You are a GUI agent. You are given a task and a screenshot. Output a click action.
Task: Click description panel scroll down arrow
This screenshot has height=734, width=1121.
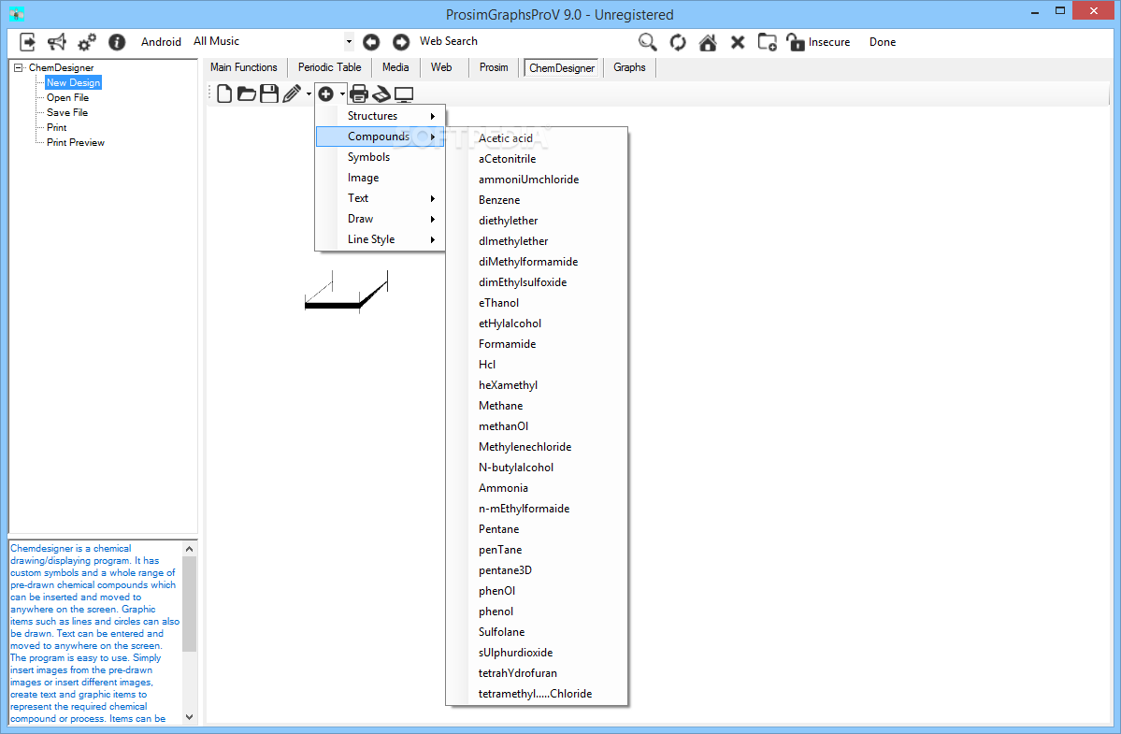coord(190,717)
